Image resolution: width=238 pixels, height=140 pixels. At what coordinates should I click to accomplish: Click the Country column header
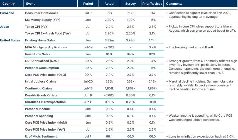9,4
